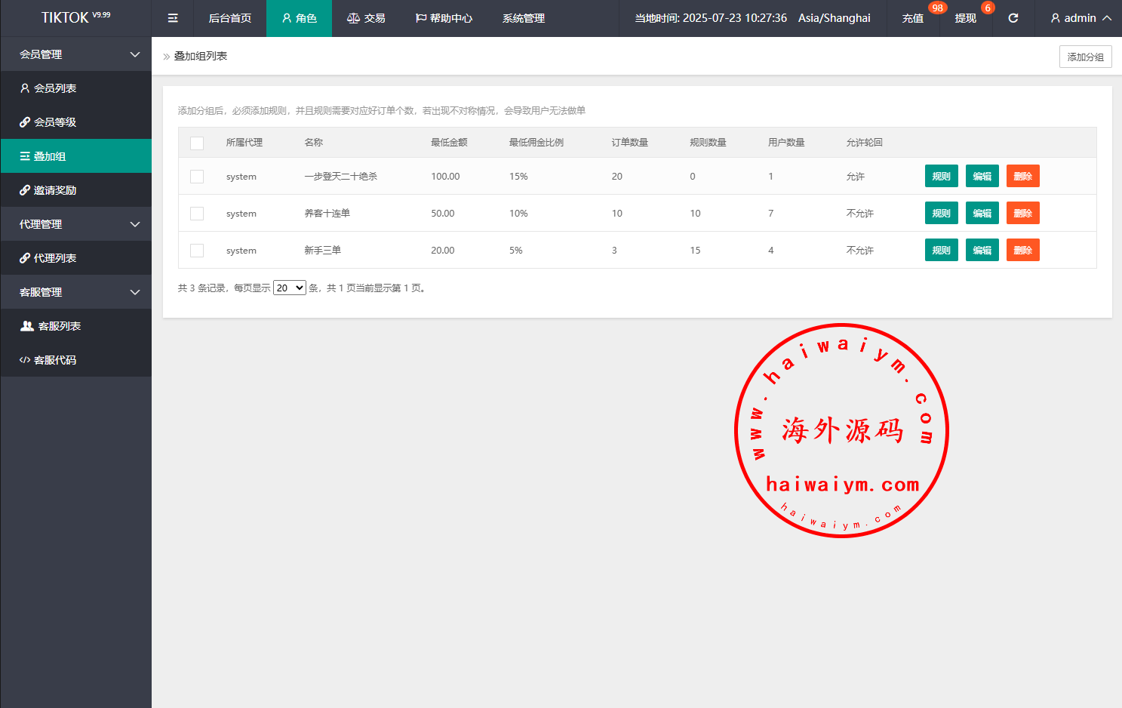Click the sidebar collapse hamburger icon

click(x=173, y=18)
